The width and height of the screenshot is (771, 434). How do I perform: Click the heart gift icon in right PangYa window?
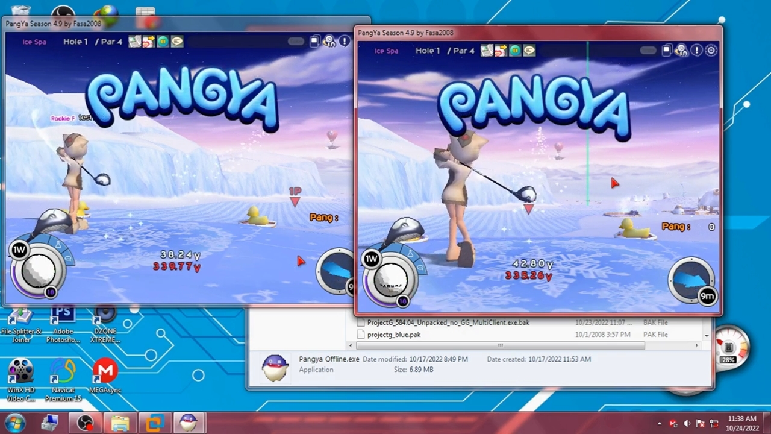coord(500,51)
